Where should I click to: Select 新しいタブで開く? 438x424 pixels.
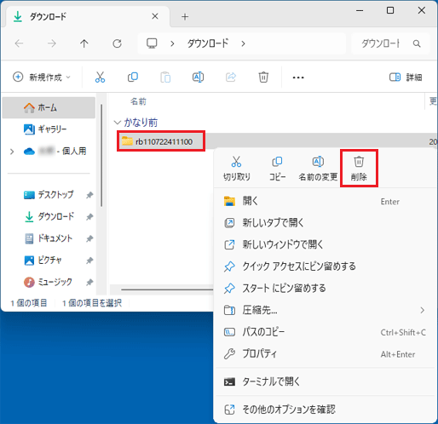tap(325, 223)
